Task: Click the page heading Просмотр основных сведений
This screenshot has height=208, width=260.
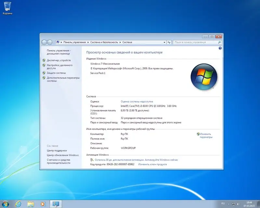Action: point(124,52)
